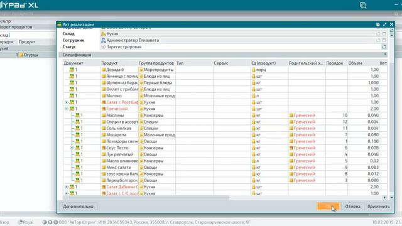
Task: Select the Огурцы row in background window
Action: (28, 55)
